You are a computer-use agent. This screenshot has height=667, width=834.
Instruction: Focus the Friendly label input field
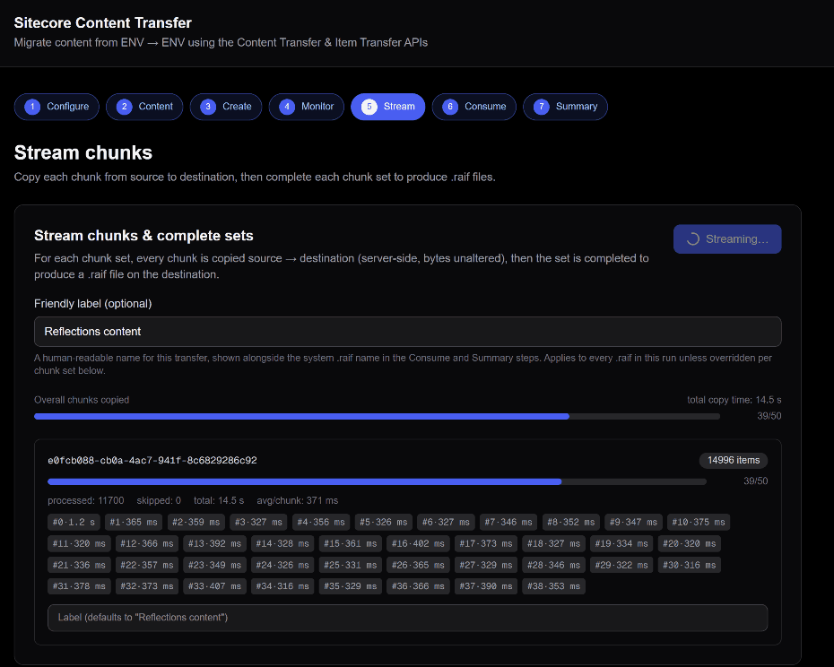click(x=407, y=332)
